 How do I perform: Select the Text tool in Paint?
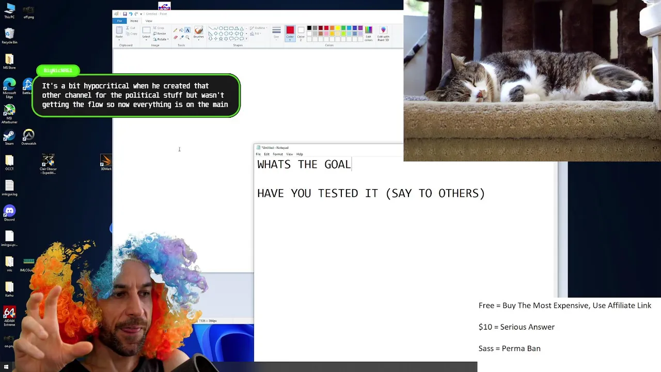(187, 30)
